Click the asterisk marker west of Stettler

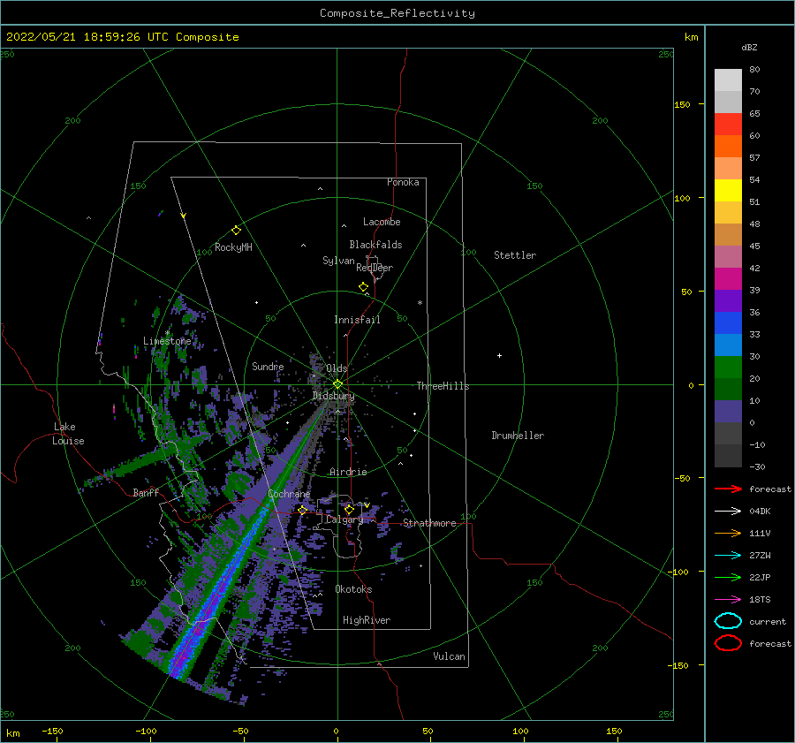point(420,303)
